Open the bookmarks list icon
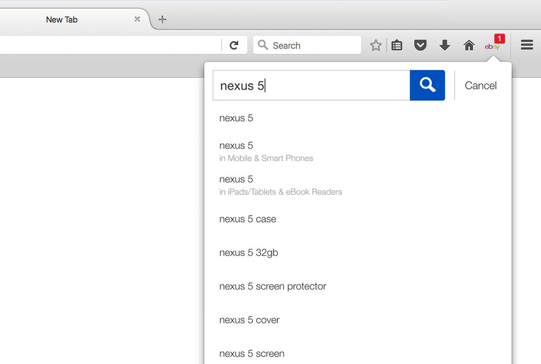Screen dimensions: 541x364 pyautogui.click(x=397, y=46)
